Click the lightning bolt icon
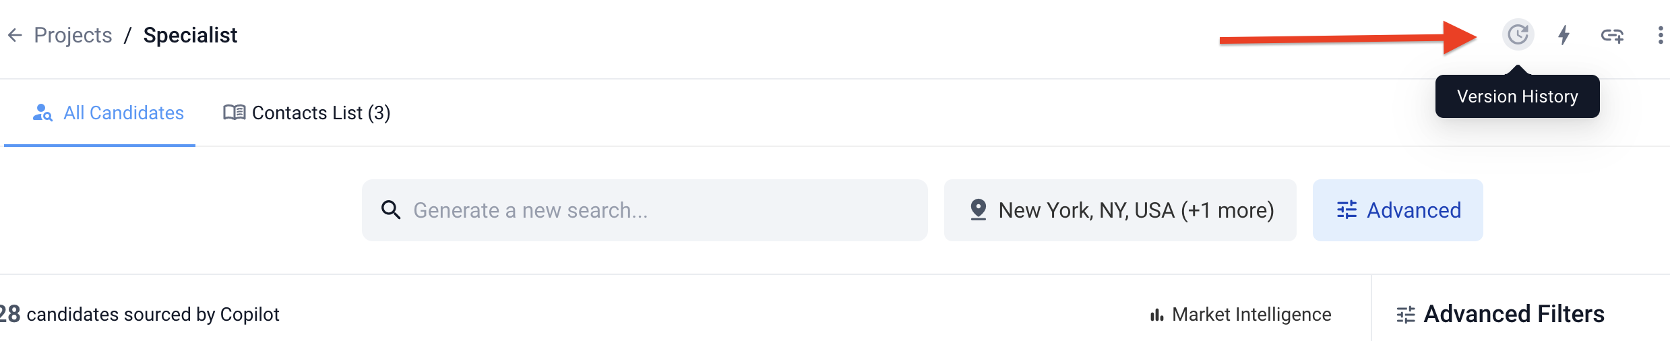The height and width of the screenshot is (341, 1670). (x=1564, y=35)
